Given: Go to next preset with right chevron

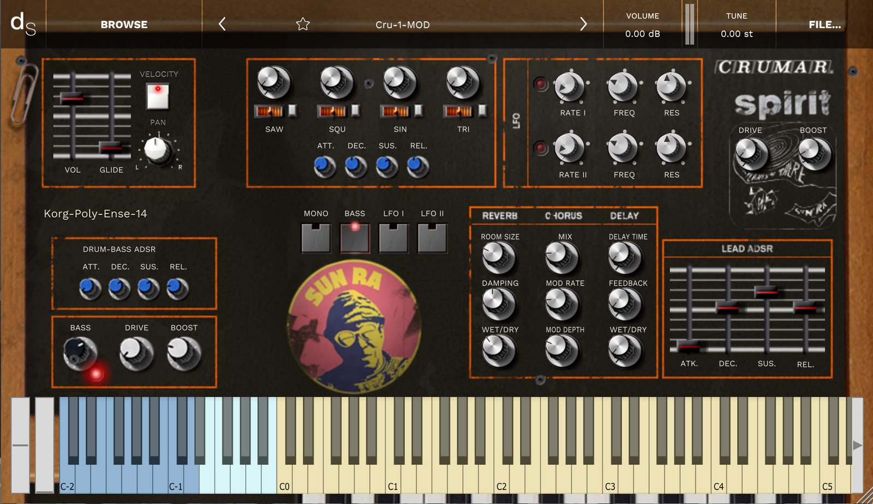Looking at the screenshot, I should (x=583, y=24).
